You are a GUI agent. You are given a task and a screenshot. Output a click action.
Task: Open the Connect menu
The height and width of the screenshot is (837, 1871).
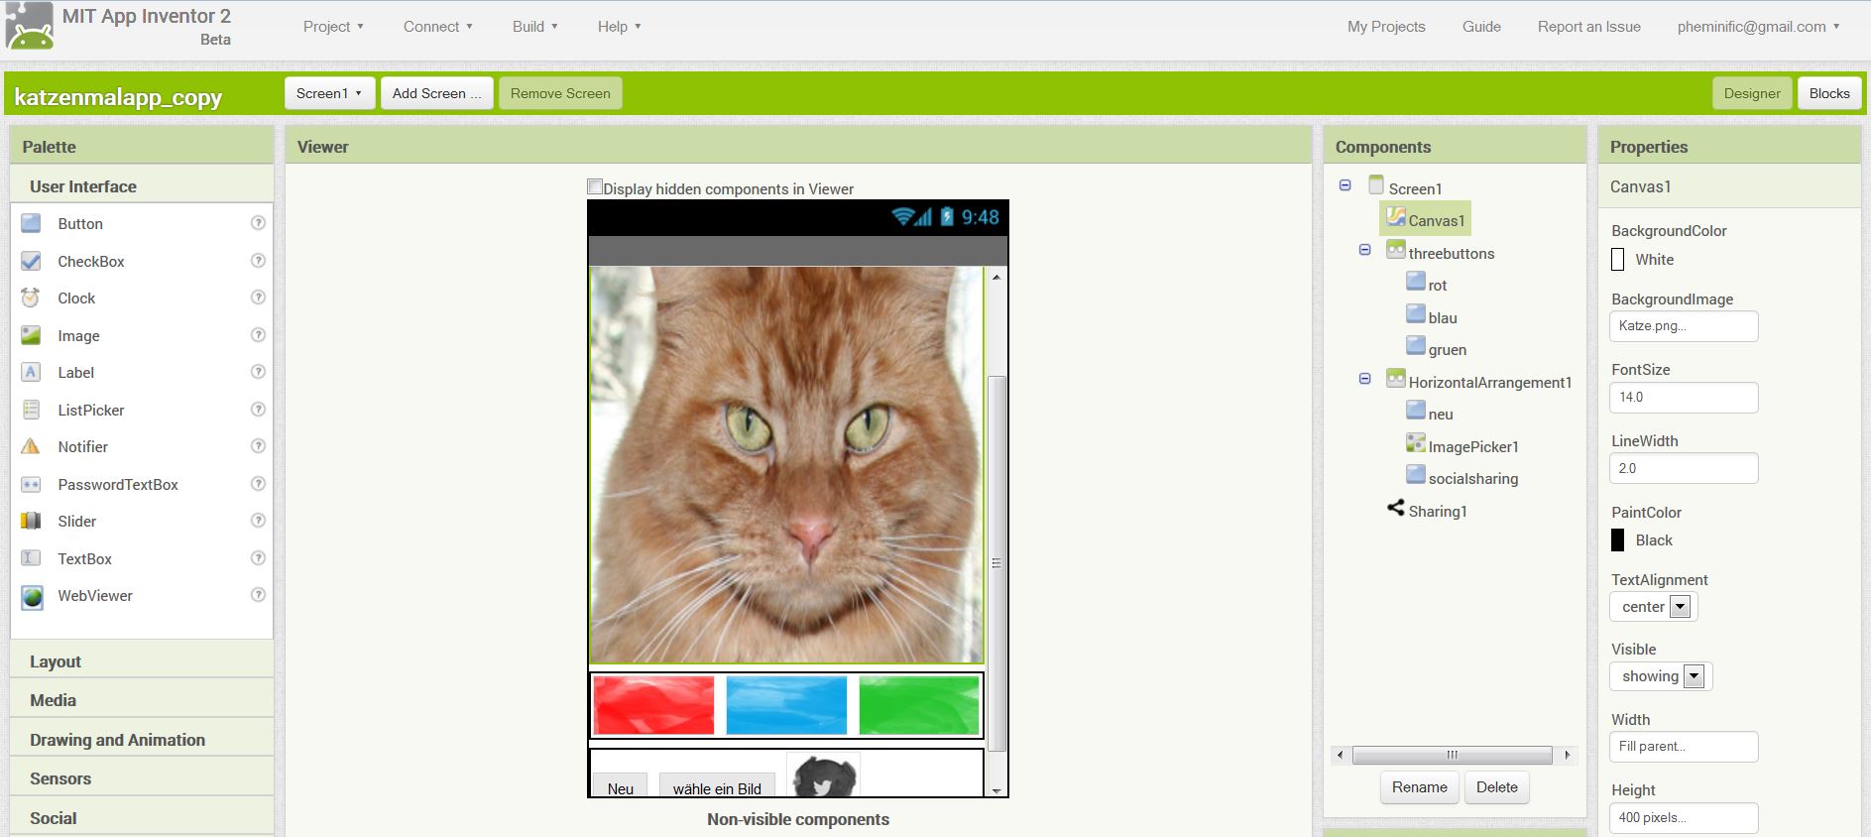tap(437, 27)
